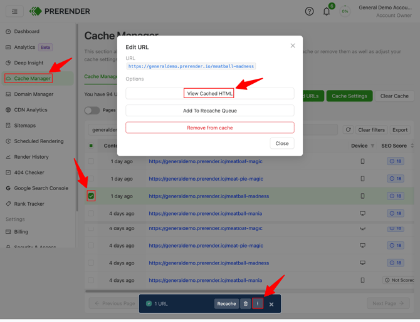Click View Cached HTML option
This screenshot has height=322, width=420.
[210, 94]
